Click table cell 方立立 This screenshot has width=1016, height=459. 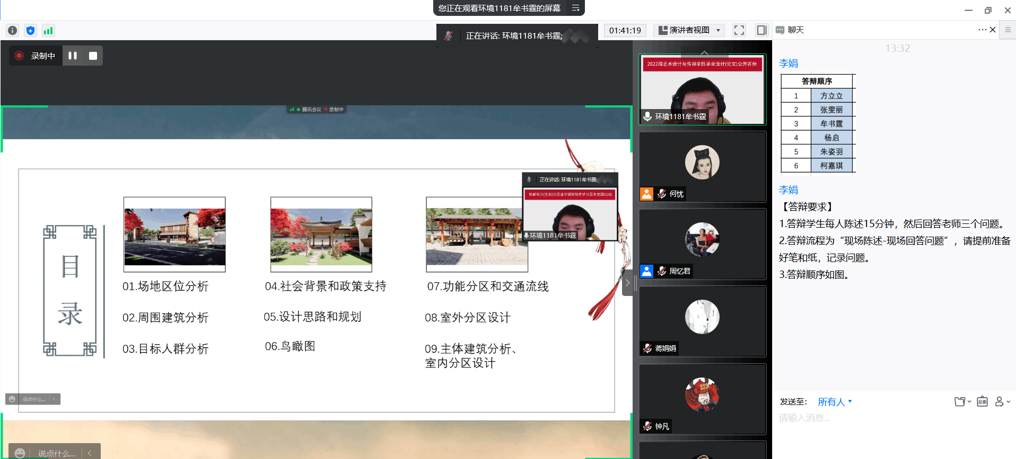(831, 96)
